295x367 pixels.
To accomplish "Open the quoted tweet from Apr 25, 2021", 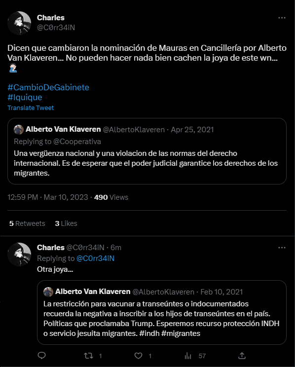I will [147, 151].
